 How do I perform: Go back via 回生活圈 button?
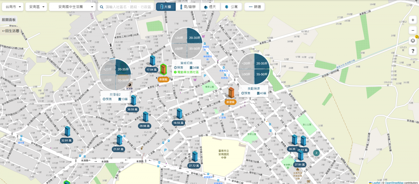click(10, 31)
